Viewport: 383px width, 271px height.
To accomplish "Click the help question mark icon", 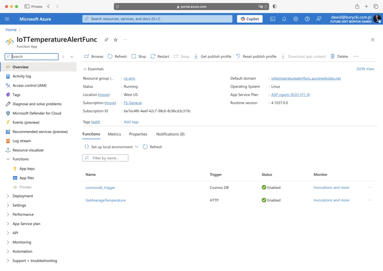I will point(307,19).
